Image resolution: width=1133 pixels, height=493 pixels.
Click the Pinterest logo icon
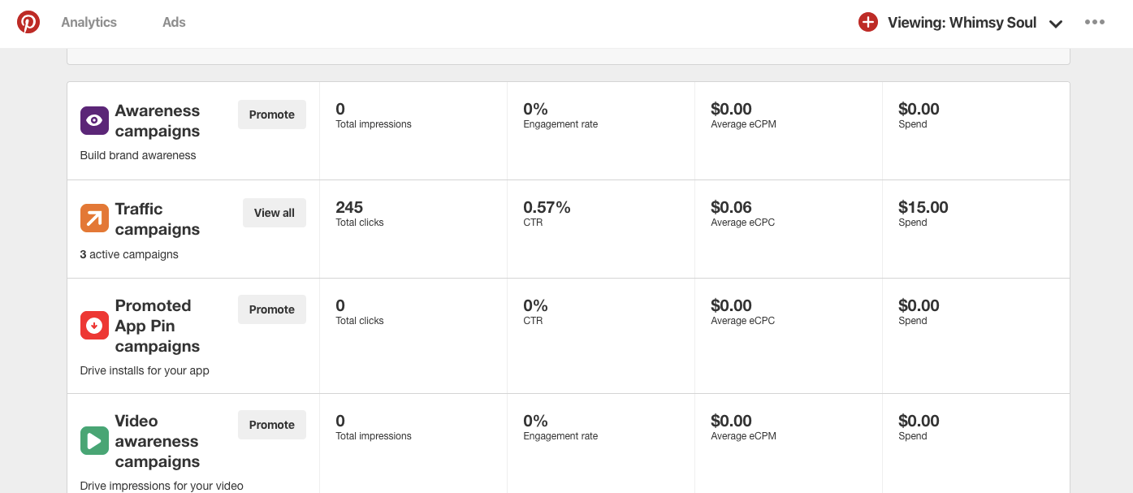click(28, 23)
